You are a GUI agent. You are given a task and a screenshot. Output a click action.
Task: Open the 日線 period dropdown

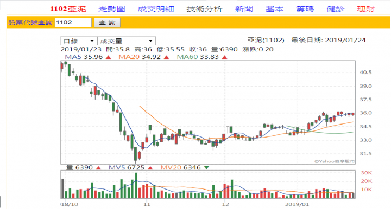click(79, 41)
